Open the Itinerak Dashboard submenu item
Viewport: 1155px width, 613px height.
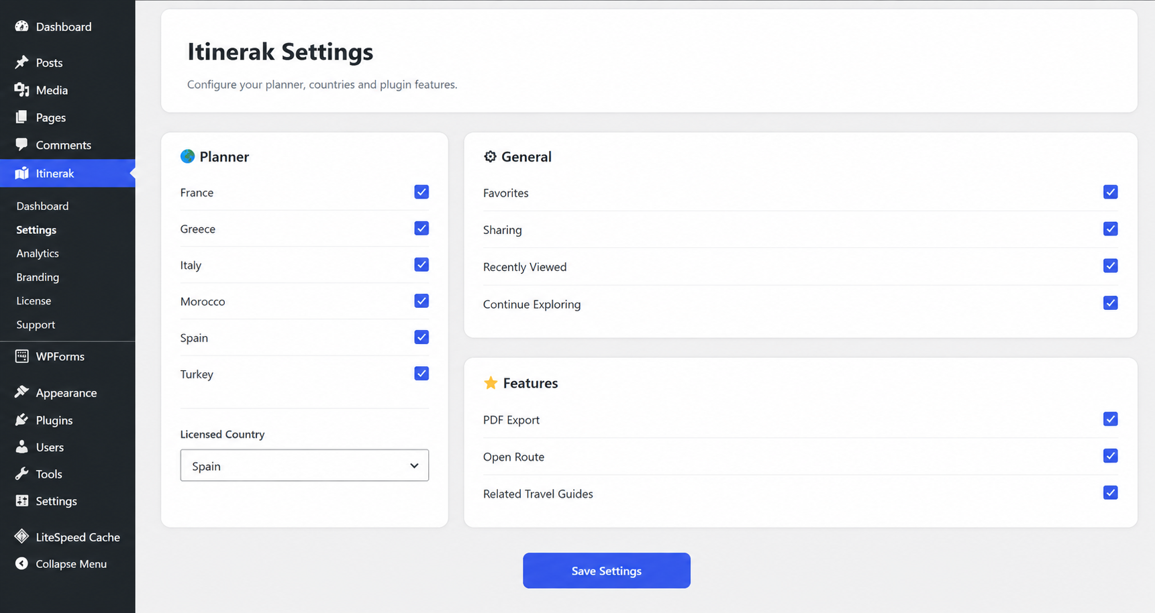(x=42, y=206)
